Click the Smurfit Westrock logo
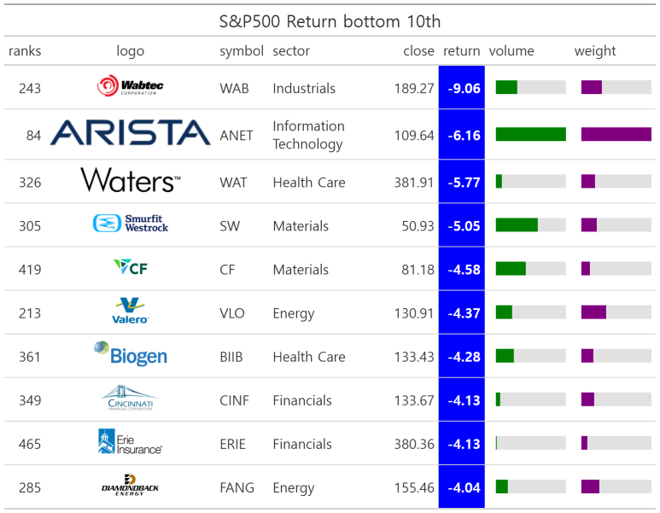Image resolution: width=660 pixels, height=513 pixels. [x=130, y=224]
